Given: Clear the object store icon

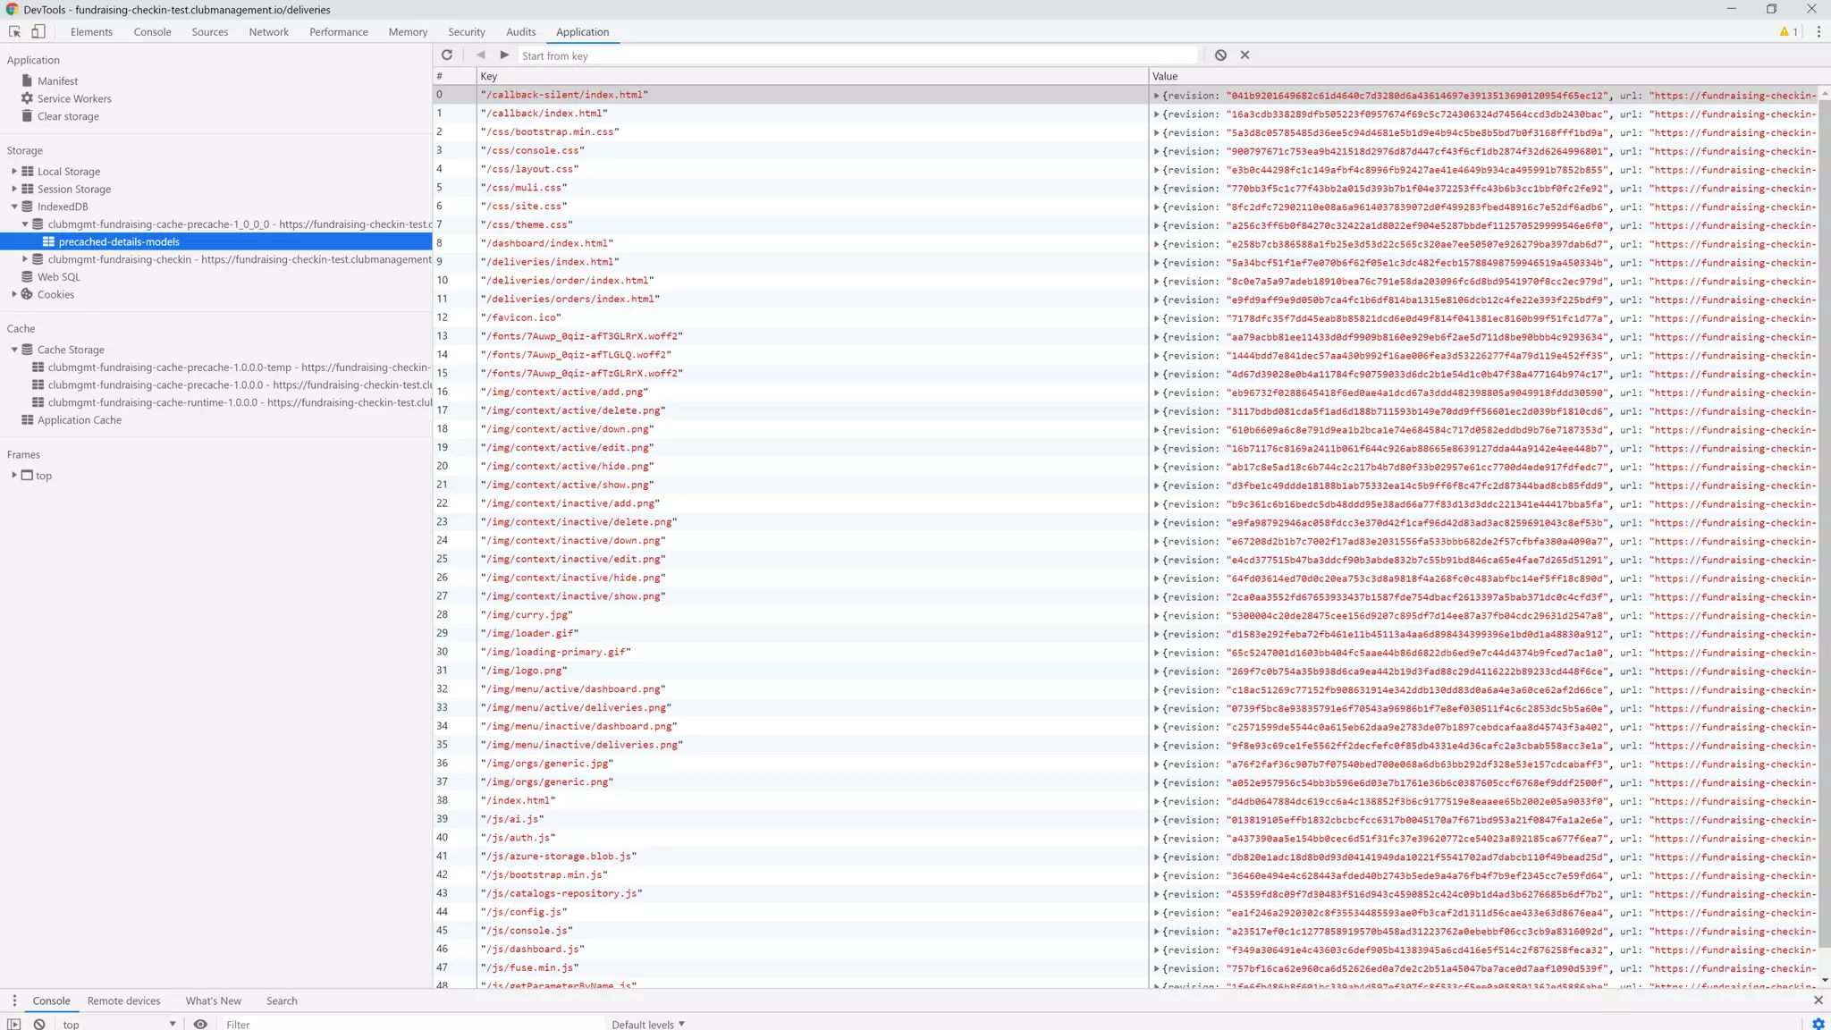Looking at the screenshot, I should point(1220,55).
